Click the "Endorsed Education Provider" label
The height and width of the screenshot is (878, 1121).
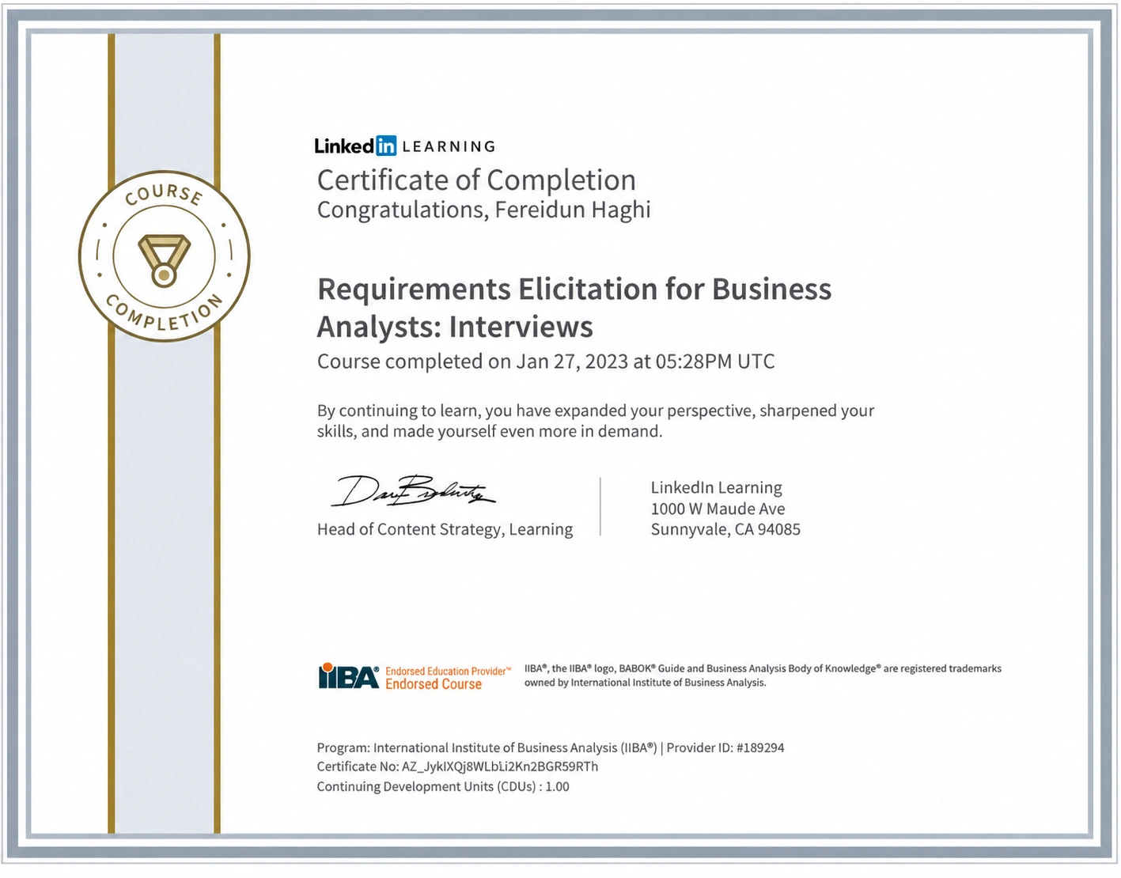pos(448,671)
